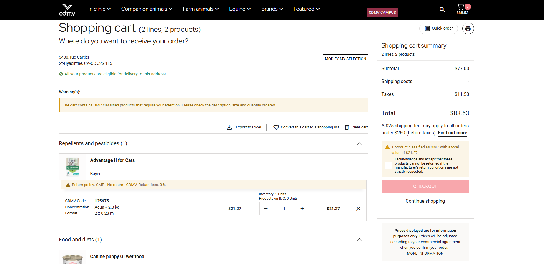This screenshot has width=544, height=264.
Task: Open the In clinic menu
Action: [x=99, y=9]
